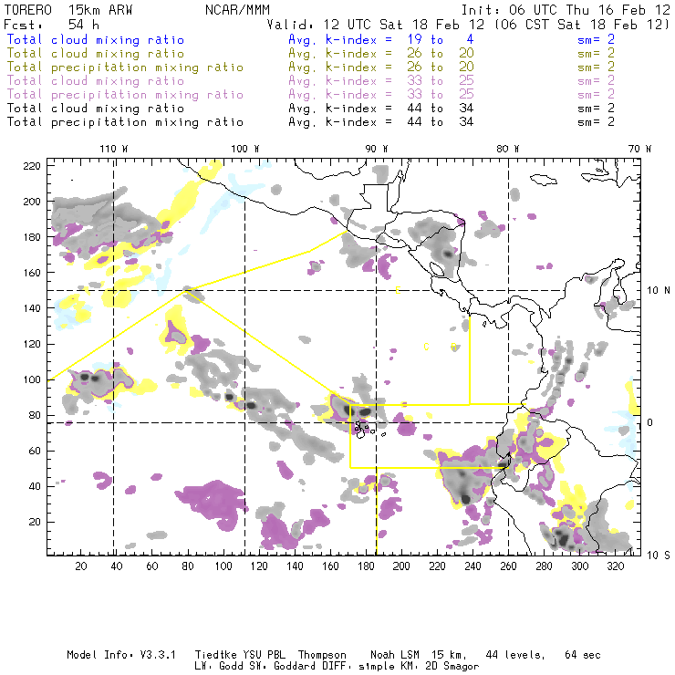The height and width of the screenshot is (675, 675).
Task: Click the '(06 CST Sat 18 Feb 12)' text
Action: (x=581, y=25)
